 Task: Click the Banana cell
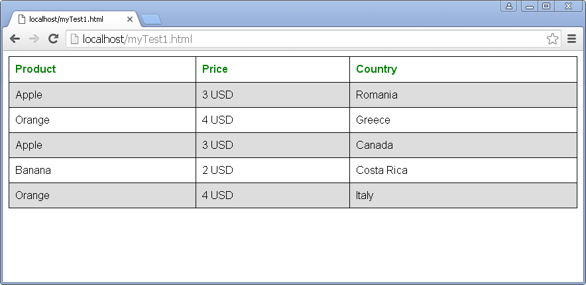33,170
